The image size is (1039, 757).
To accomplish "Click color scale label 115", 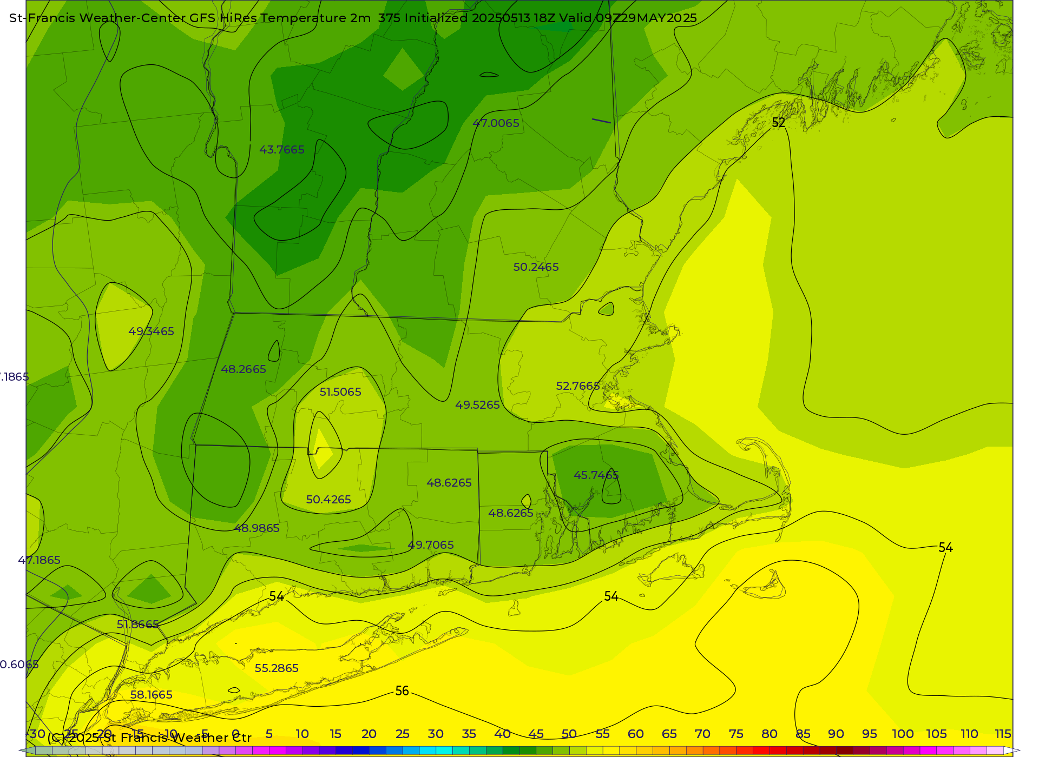I will click(1003, 734).
